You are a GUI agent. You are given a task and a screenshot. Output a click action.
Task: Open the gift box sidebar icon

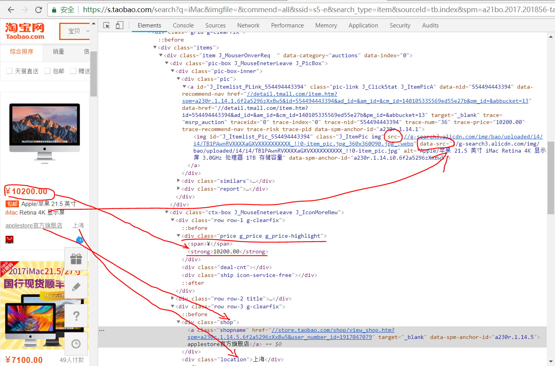[x=76, y=259]
